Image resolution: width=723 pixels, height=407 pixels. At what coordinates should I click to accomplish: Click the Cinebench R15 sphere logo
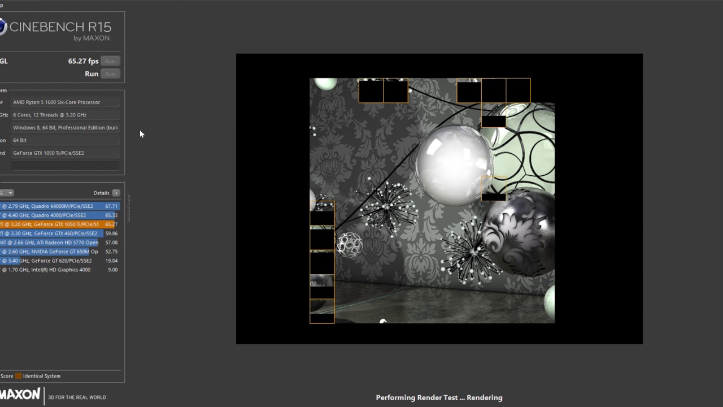point(2,27)
